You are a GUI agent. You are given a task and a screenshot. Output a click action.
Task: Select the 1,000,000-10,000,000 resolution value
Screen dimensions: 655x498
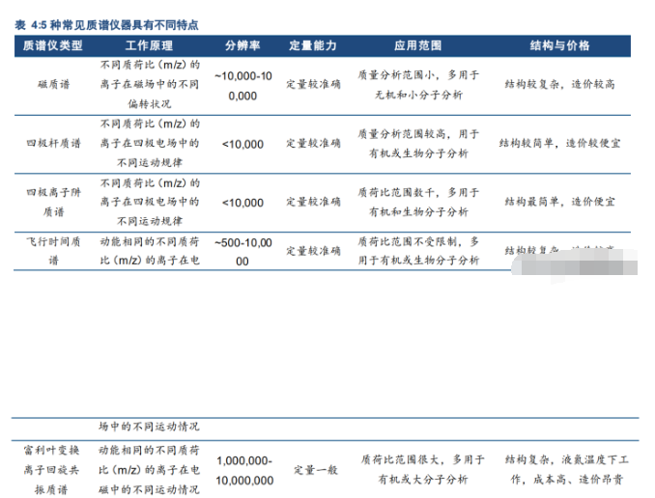tap(244, 470)
